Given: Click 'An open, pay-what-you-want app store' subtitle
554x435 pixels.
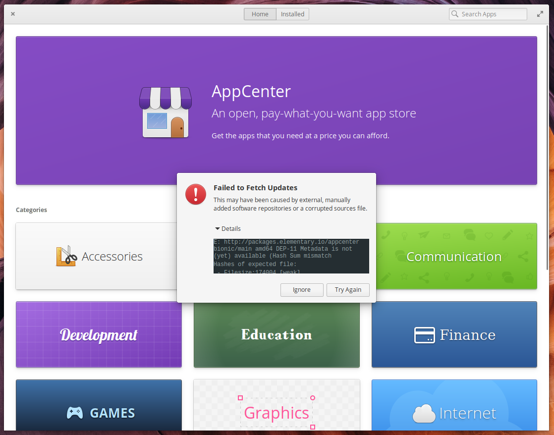Looking at the screenshot, I should click(x=314, y=113).
